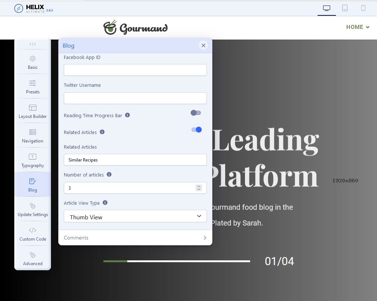Open Custom Code icon
Screen dimensions: 377x301
[33, 231]
